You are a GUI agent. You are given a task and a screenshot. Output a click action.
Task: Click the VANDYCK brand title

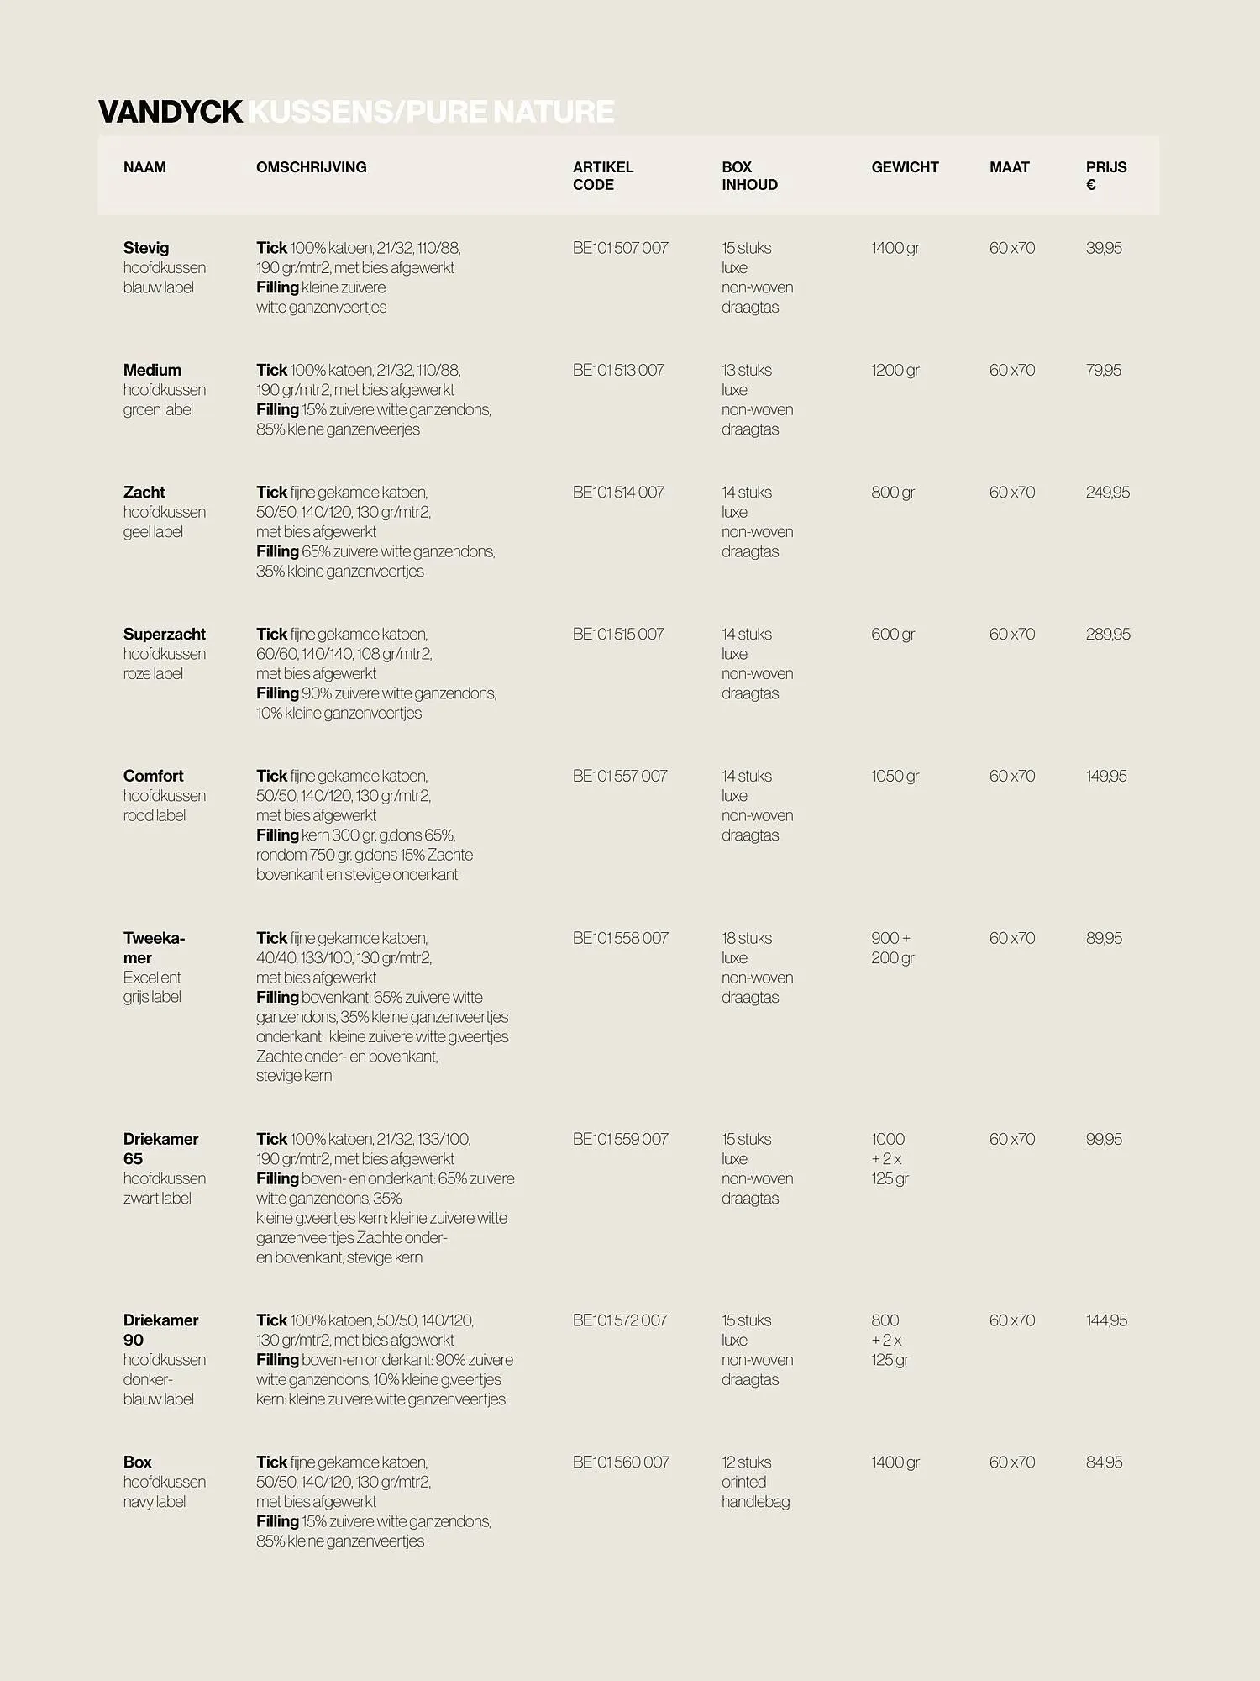(171, 112)
